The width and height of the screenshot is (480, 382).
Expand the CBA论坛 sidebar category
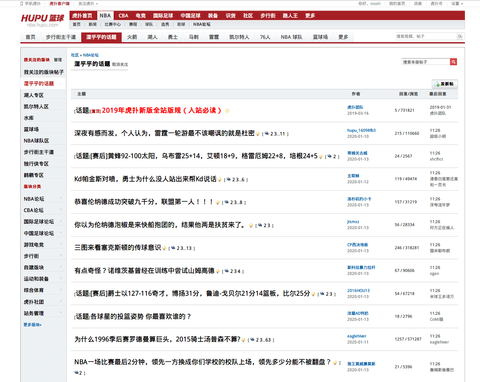(33, 210)
